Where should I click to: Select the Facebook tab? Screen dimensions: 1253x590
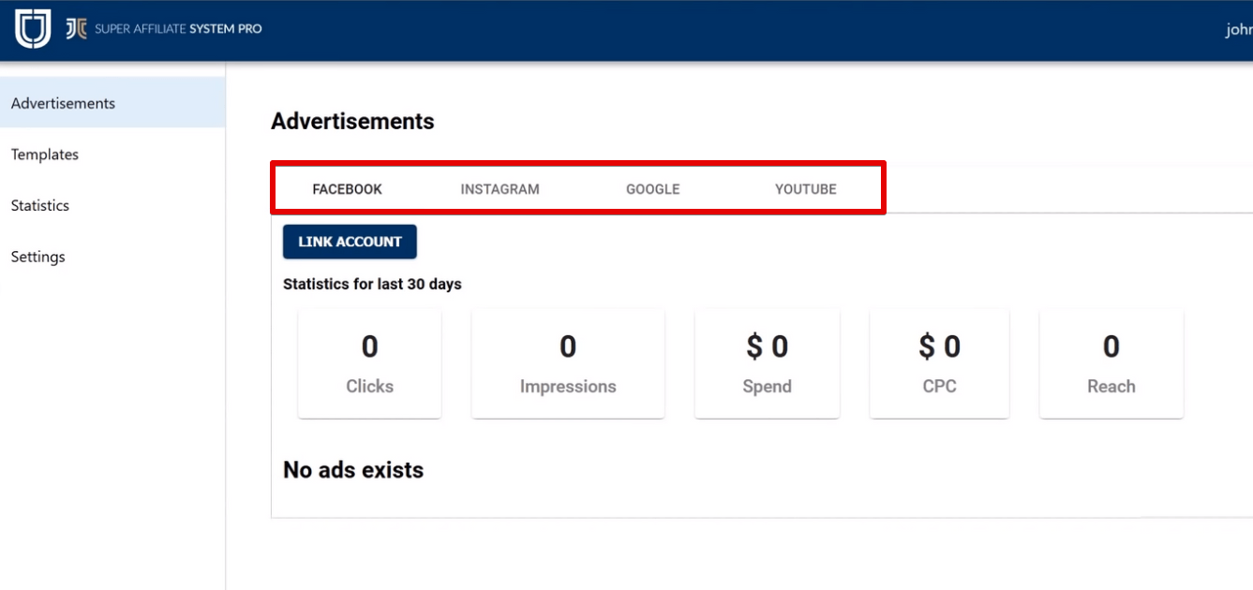pyautogui.click(x=347, y=189)
